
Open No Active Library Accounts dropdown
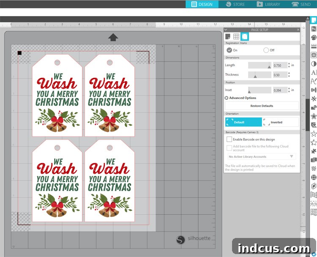pos(262,156)
